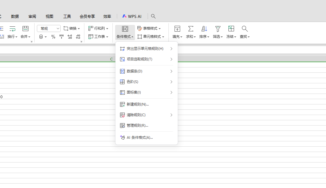Open WPS AI
The width and height of the screenshot is (326, 188).
click(x=132, y=16)
